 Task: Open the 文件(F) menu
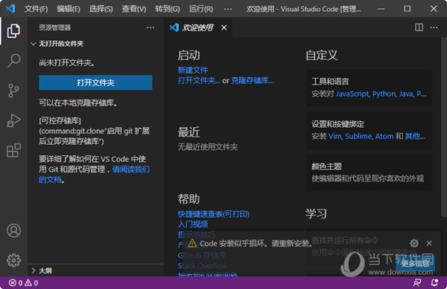[x=36, y=9]
